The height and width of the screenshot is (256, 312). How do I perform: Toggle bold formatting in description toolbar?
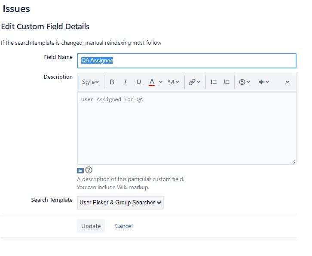pos(112,82)
